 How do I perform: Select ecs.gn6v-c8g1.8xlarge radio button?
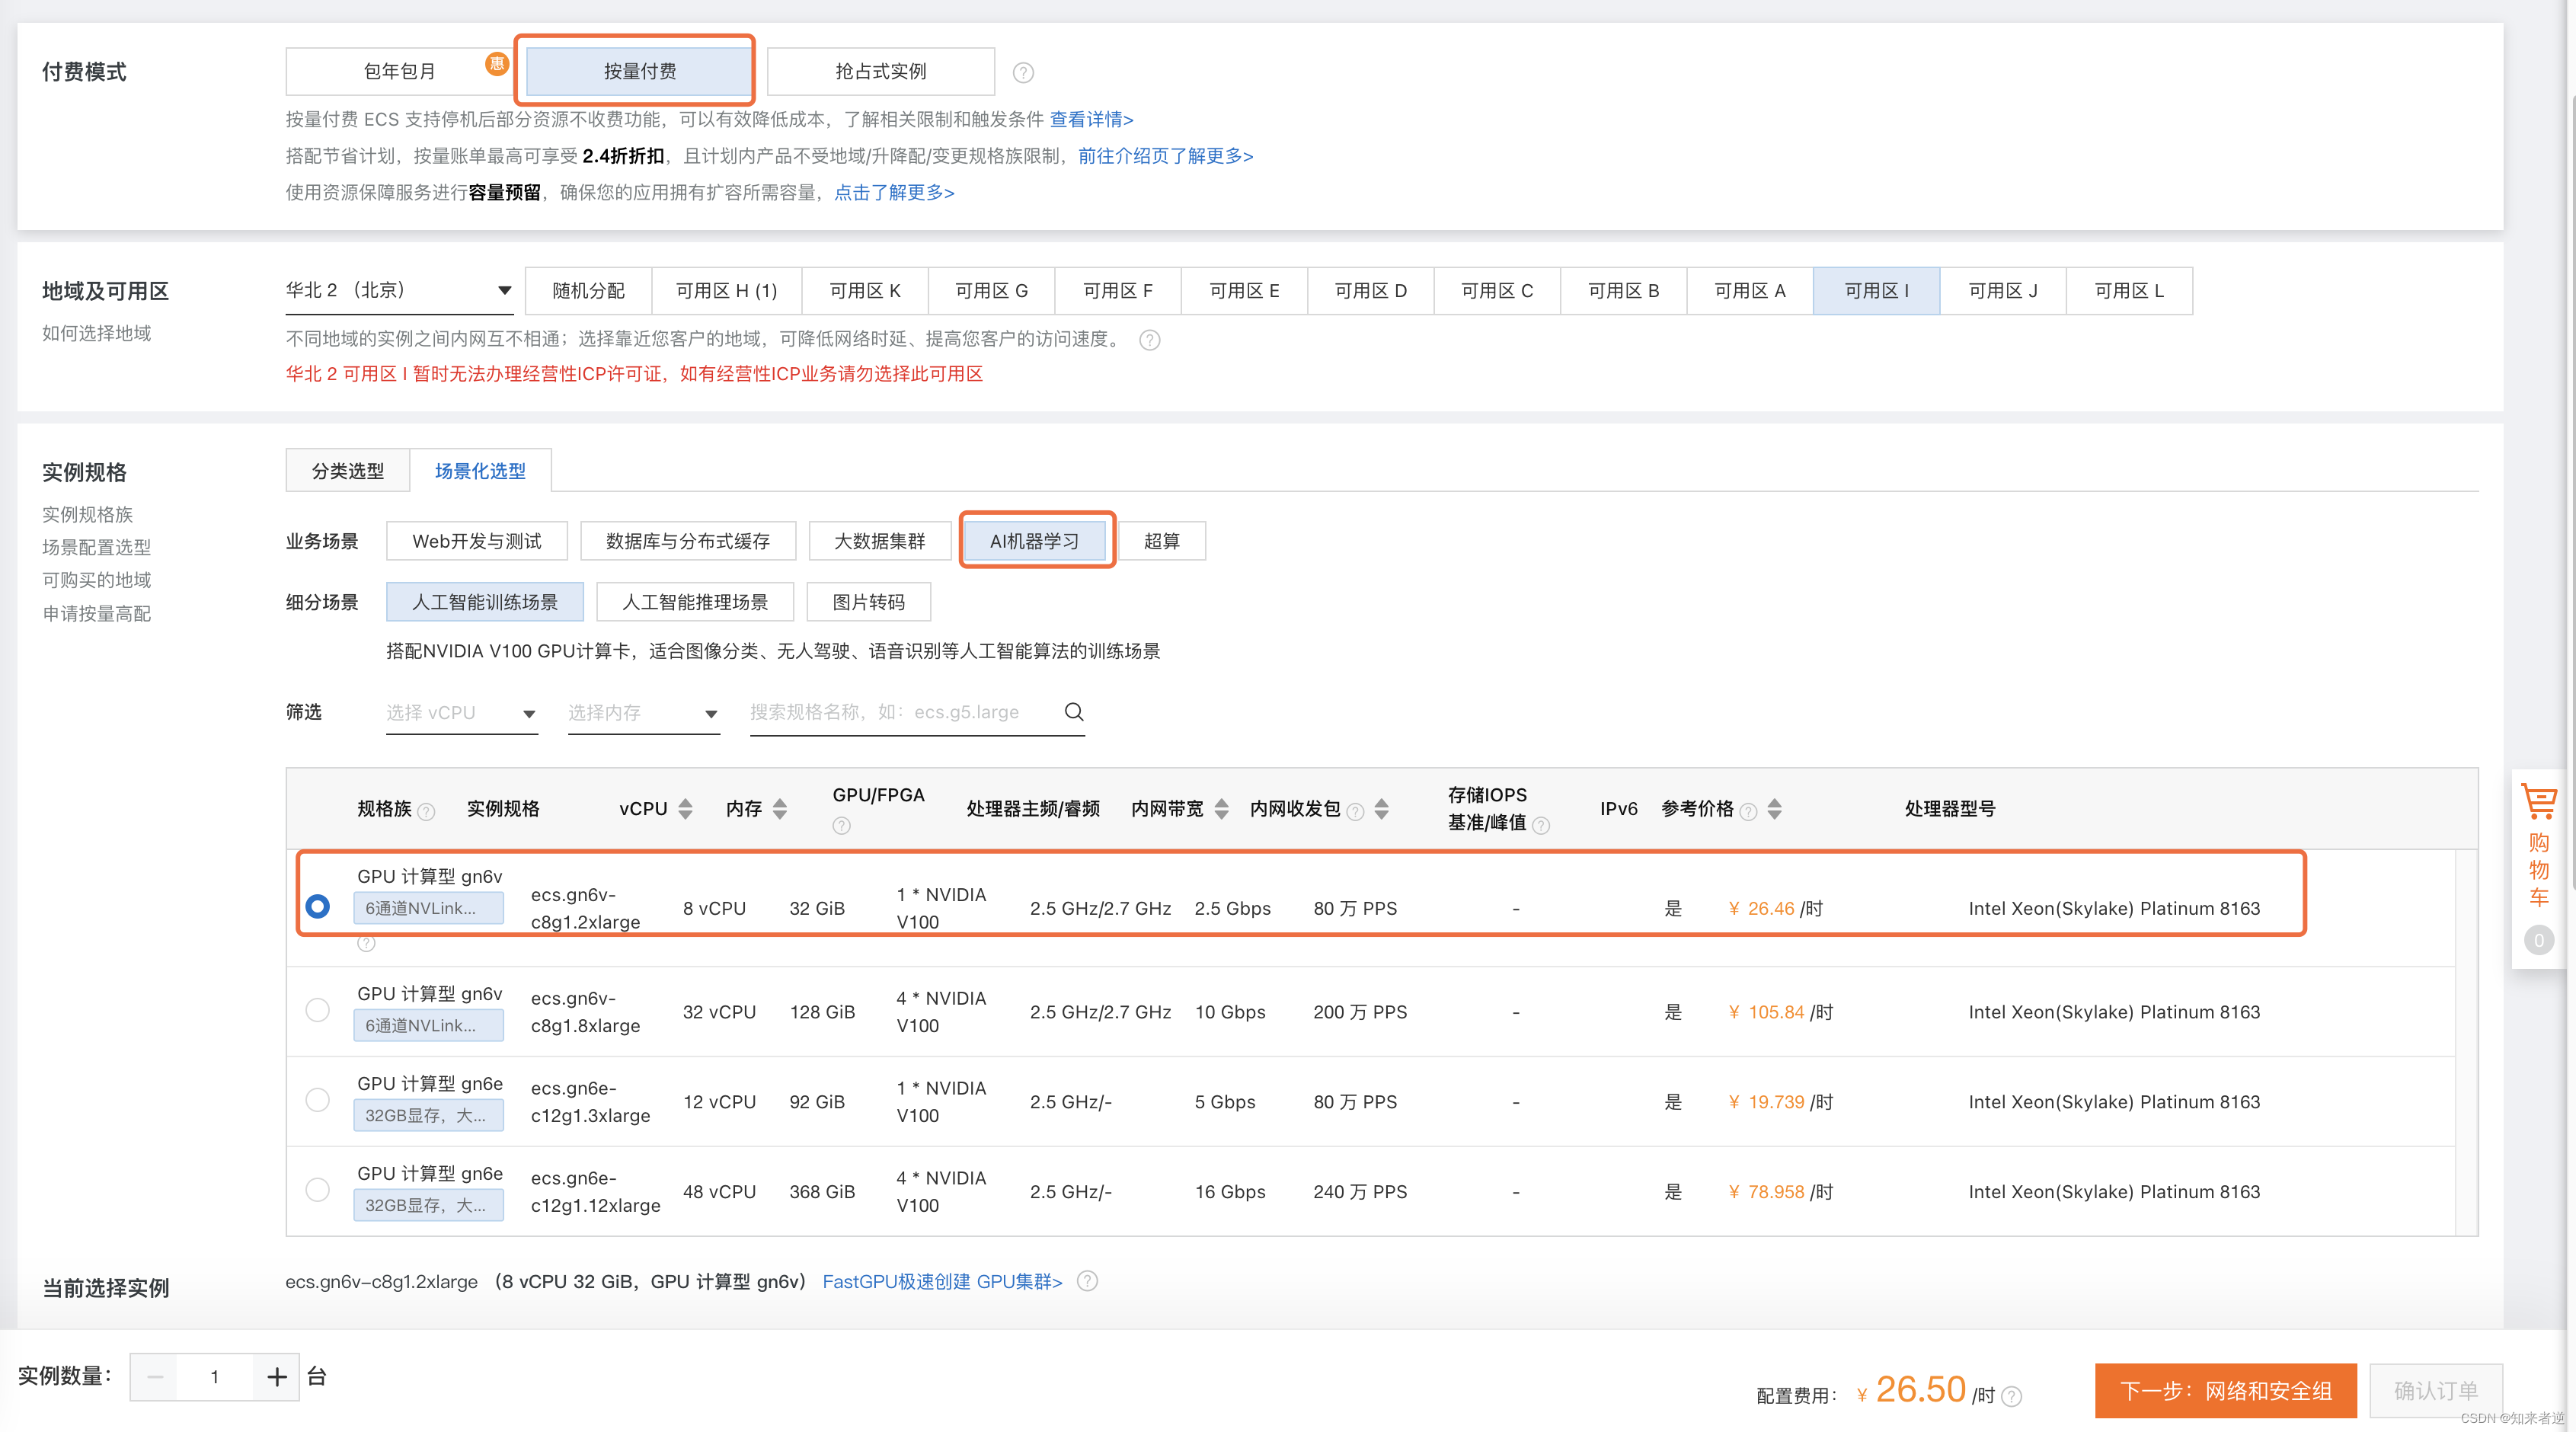pos(317,1011)
